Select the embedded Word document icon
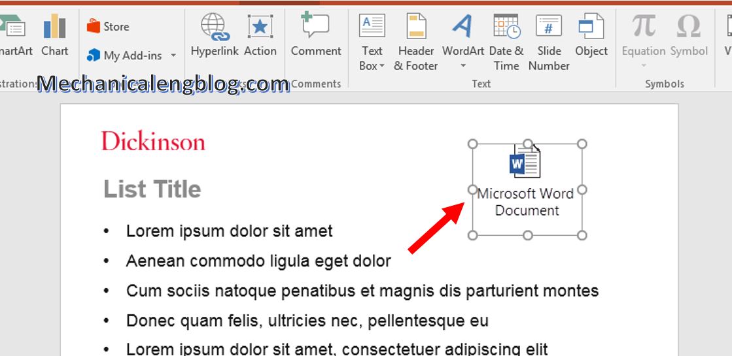 click(x=525, y=161)
